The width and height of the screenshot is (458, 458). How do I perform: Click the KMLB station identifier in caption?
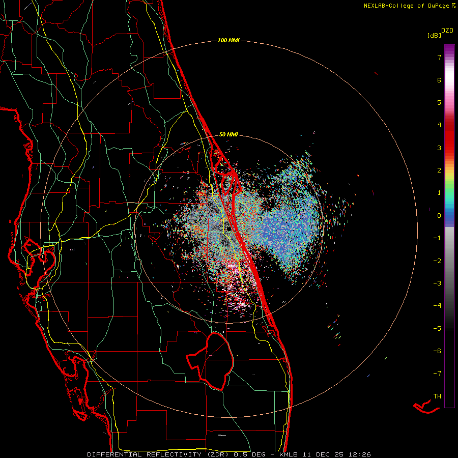click(289, 454)
